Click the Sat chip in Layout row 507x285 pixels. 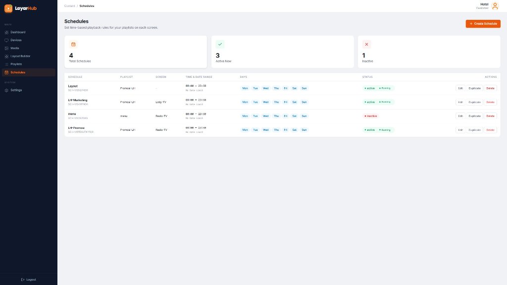click(x=294, y=88)
